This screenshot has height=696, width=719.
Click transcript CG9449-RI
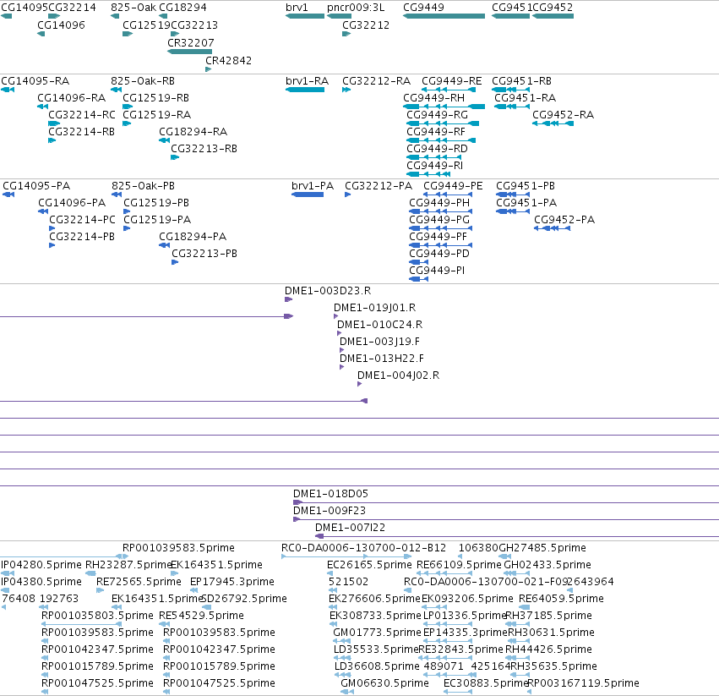[434, 165]
